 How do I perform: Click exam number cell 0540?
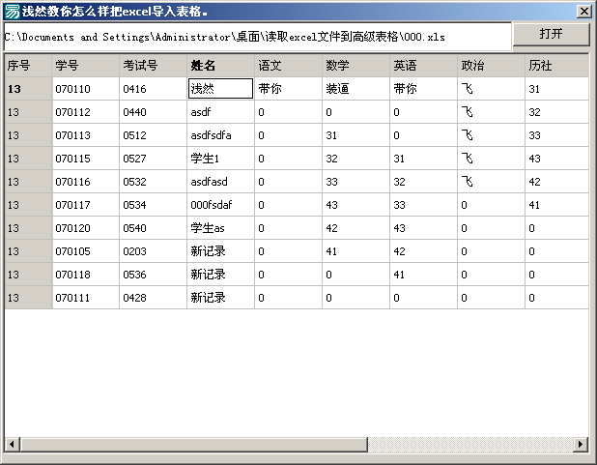(x=153, y=228)
